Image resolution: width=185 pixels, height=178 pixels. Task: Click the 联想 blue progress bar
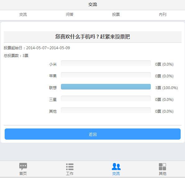106,87
